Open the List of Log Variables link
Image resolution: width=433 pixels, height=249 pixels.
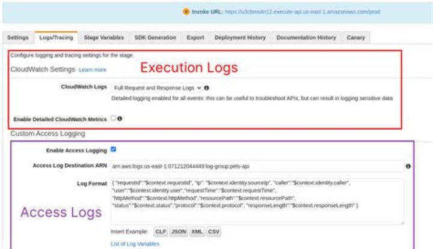135,243
